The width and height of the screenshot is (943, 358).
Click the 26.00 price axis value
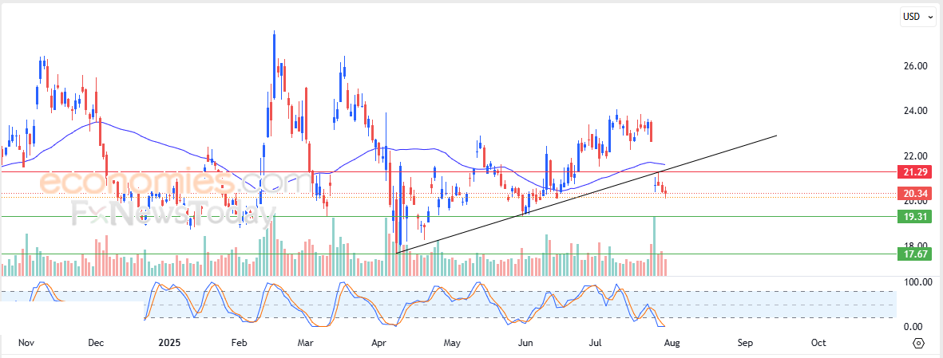point(913,65)
